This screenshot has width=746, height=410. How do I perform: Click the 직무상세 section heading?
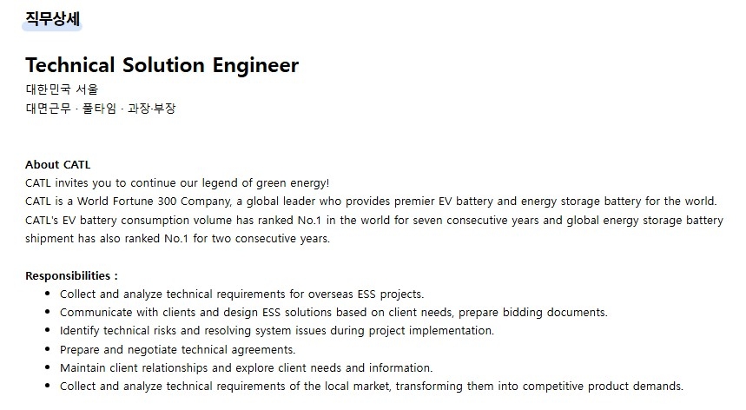53,19
